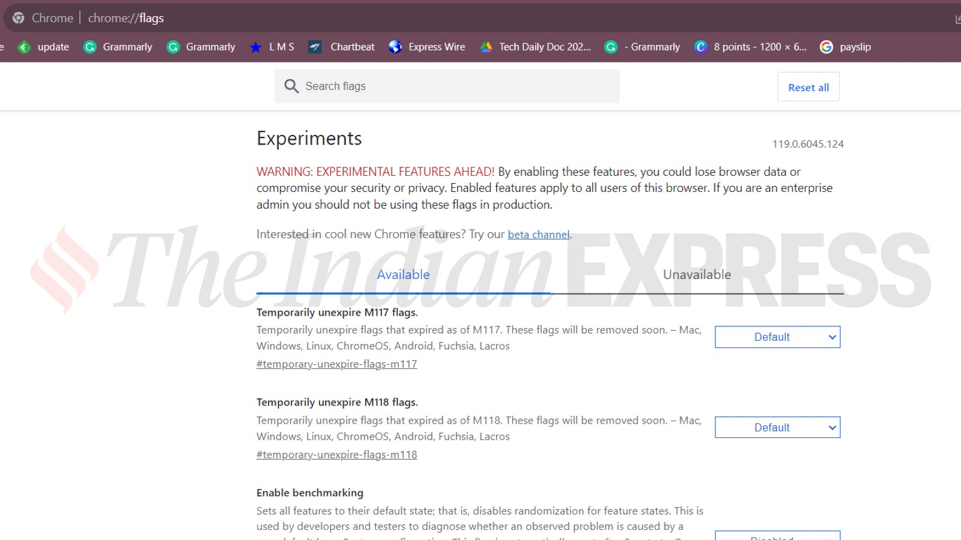Click the #temporary-unexpire-flags-m118 link
This screenshot has height=540, width=961.
tap(336, 454)
